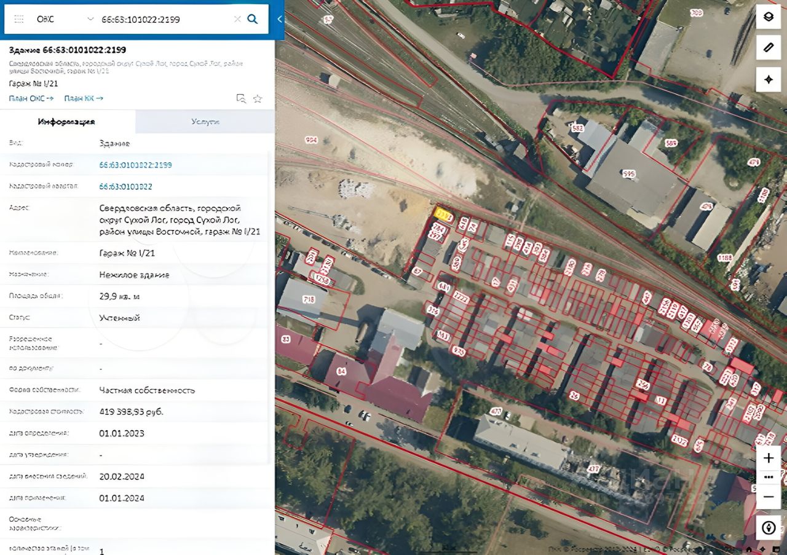
Task: Open the План КК link
Action: coord(84,98)
